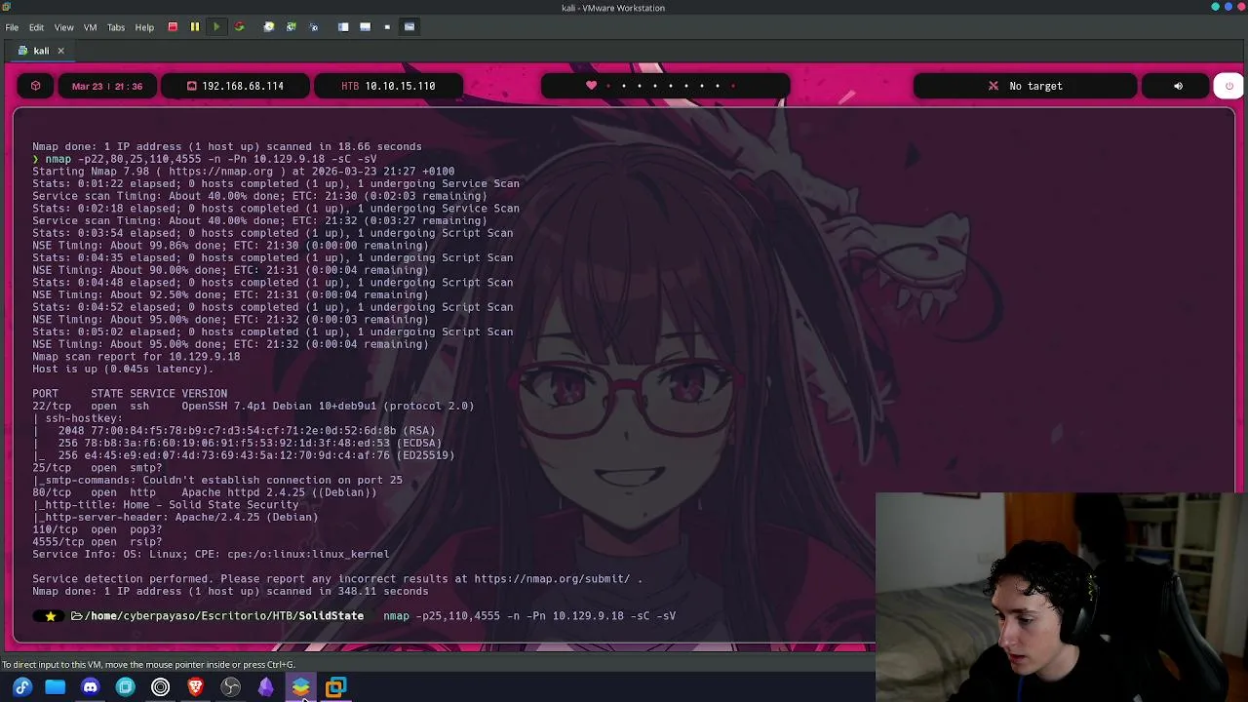Screen dimensions: 1248x702
Task: Click the https://nmap.org text in output
Action: pyautogui.click(x=220, y=172)
